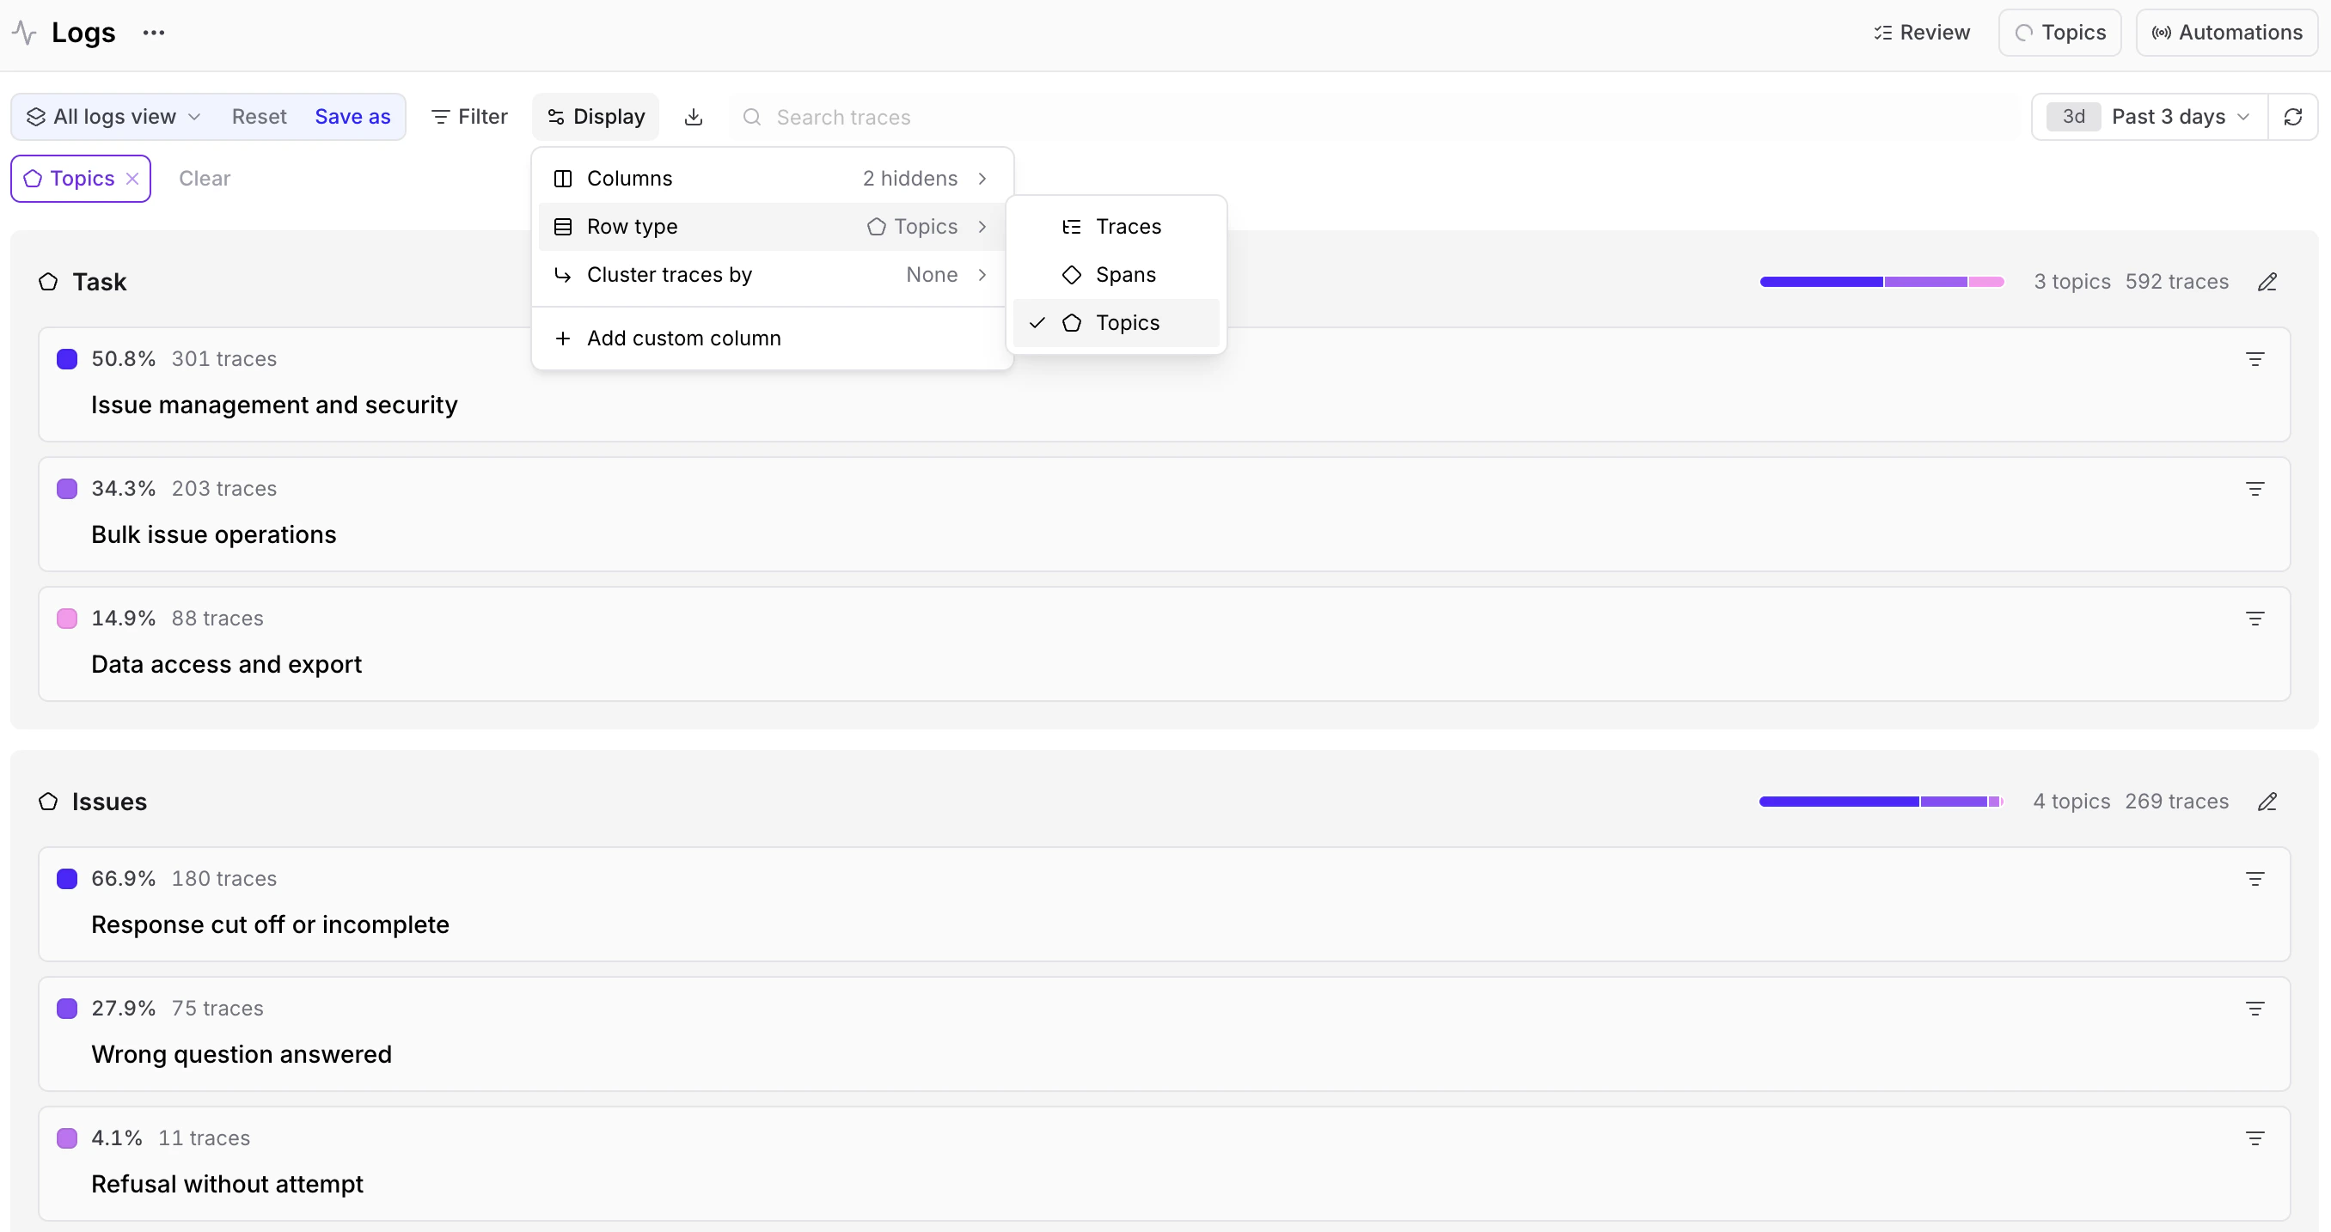The height and width of the screenshot is (1232, 2331).
Task: Select Traces as row type
Action: (1128, 226)
